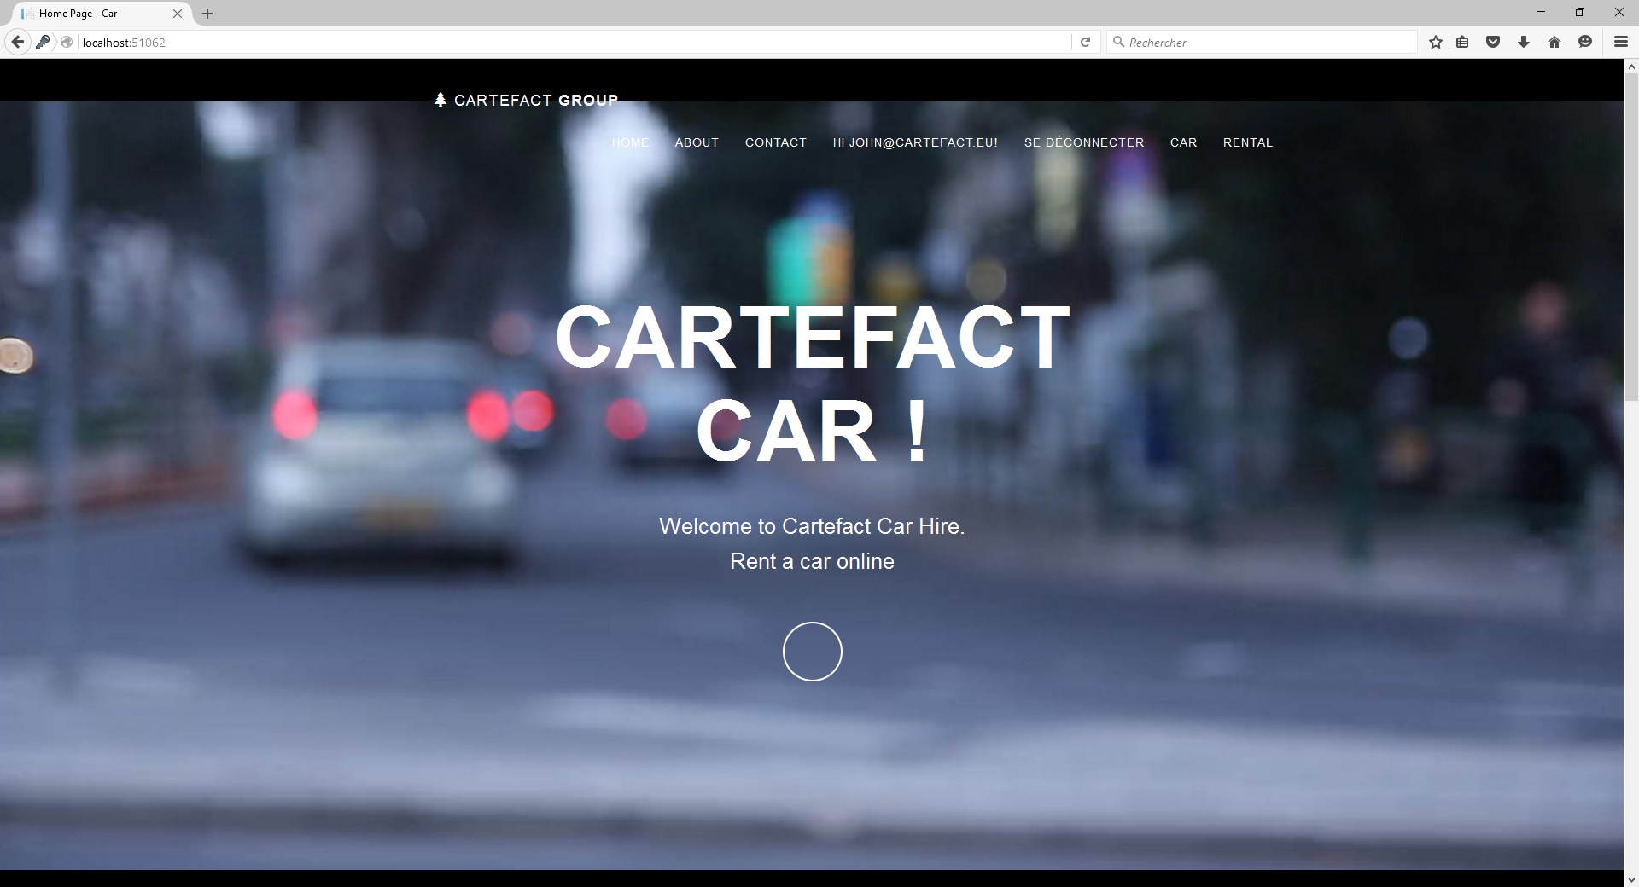Click the browser back arrow button
Screen dimensions: 1639x887
click(x=17, y=42)
